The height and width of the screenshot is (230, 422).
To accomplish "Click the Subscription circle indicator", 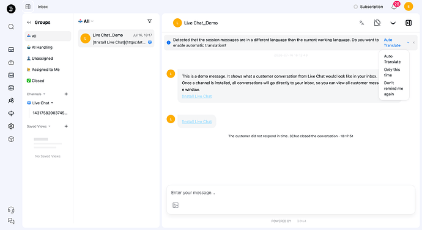I will point(355,7).
